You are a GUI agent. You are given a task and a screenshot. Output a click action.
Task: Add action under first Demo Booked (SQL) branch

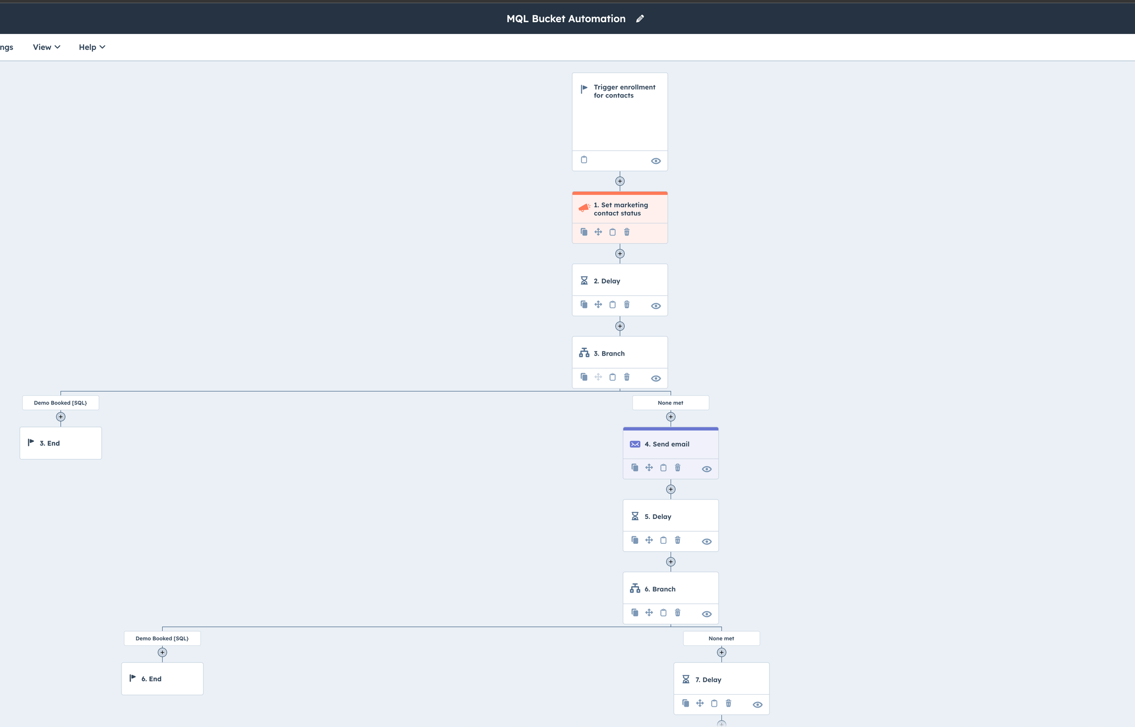click(61, 417)
